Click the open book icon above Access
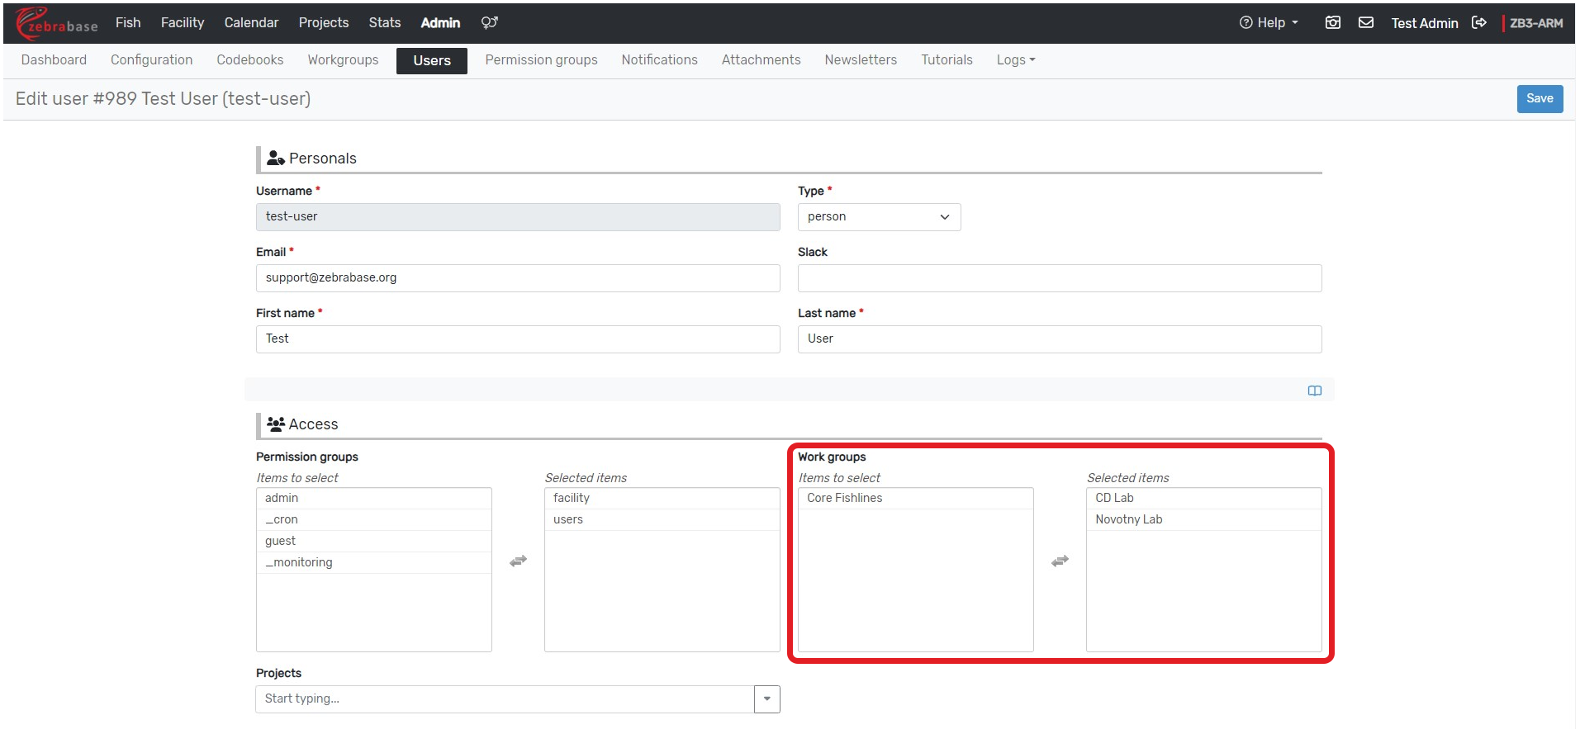The width and height of the screenshot is (1580, 734). click(x=1314, y=391)
